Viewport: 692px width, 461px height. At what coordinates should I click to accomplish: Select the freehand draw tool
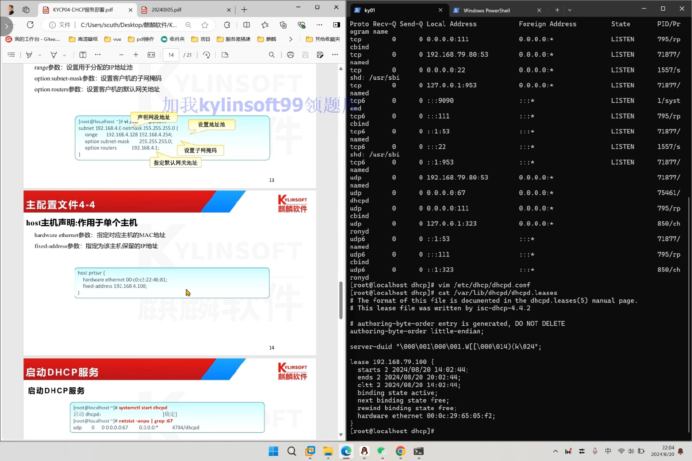[x=54, y=55]
